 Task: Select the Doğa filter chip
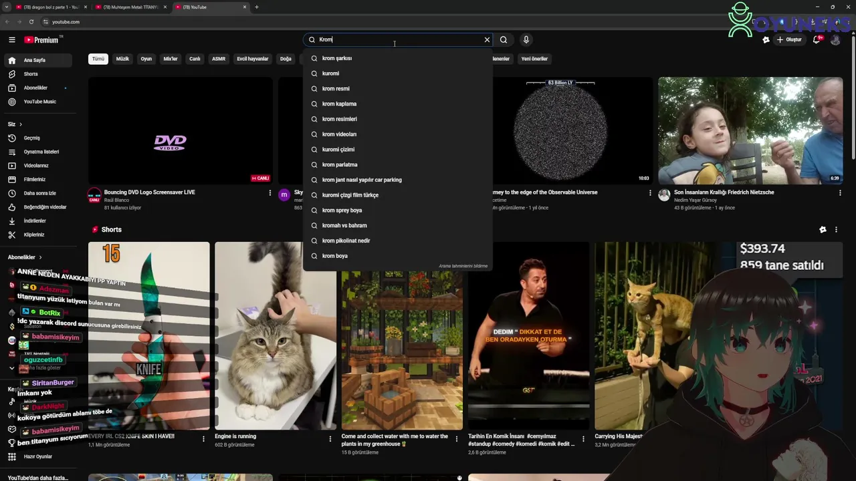tap(286, 59)
